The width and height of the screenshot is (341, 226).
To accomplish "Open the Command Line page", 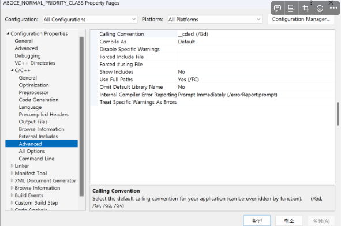I will click(36, 159).
